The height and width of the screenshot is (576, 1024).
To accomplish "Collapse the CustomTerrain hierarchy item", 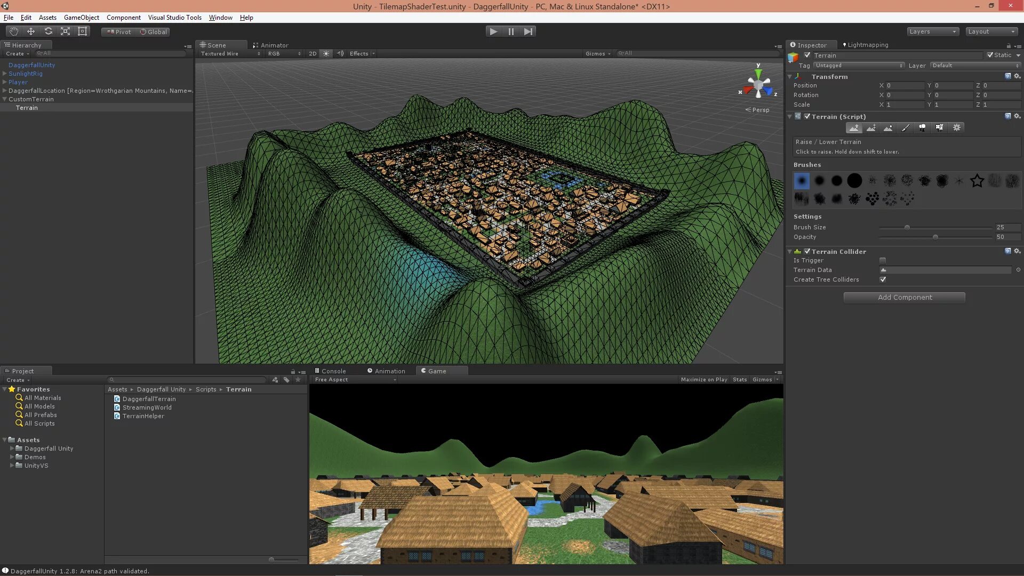I will [x=5, y=99].
